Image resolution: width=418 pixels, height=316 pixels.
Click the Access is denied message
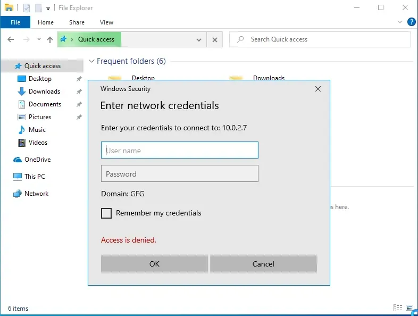pos(129,240)
